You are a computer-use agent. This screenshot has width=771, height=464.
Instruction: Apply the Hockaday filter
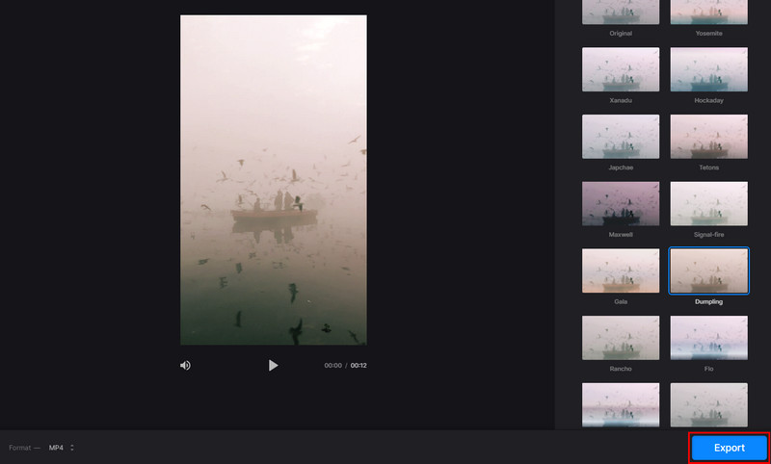tap(708, 70)
